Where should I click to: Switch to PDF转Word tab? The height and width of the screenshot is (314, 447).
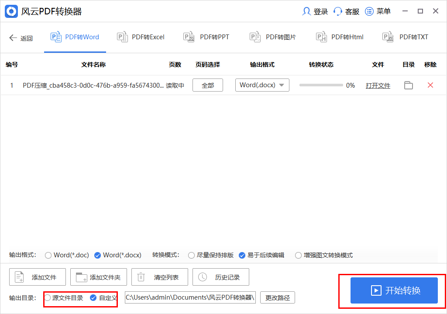[75, 38]
